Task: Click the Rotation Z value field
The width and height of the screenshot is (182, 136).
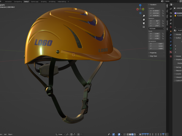Action: pyautogui.click(x=154, y=26)
